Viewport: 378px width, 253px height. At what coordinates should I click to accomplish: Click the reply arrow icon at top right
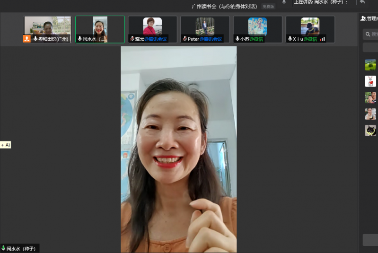pos(362,2)
